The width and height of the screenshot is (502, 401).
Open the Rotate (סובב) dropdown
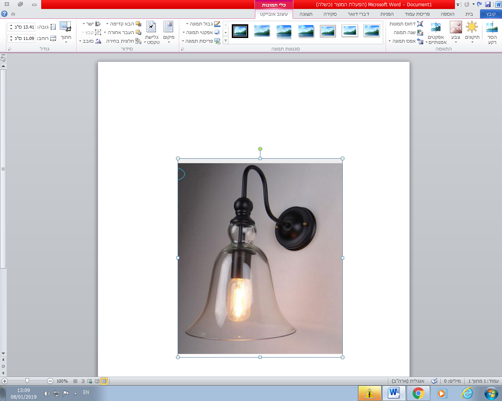click(90, 41)
